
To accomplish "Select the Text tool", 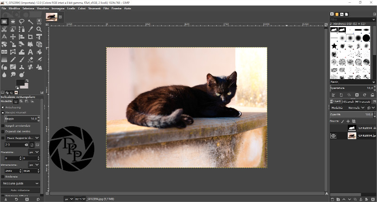I will click(30, 52).
